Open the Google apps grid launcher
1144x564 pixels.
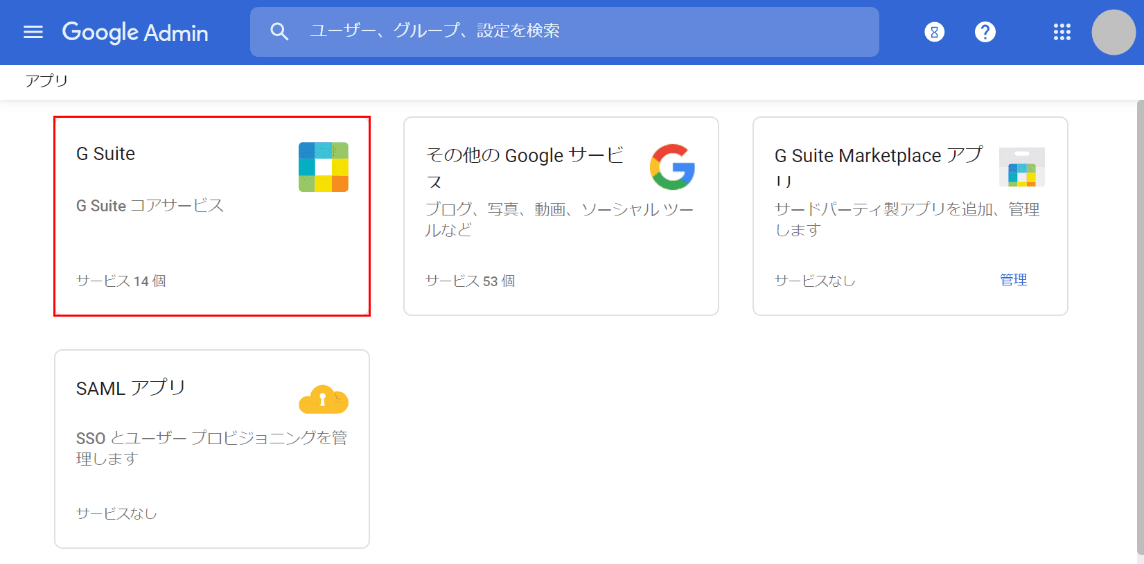coord(1062,32)
